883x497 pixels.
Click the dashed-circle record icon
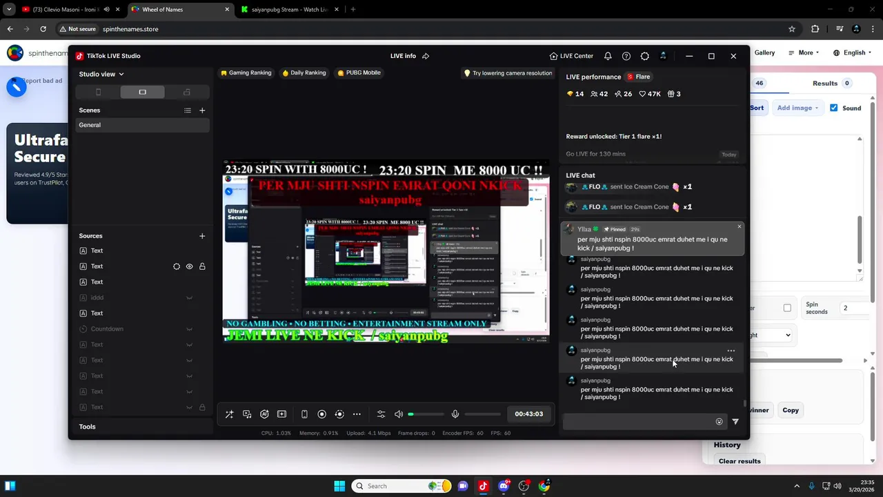coord(339,414)
